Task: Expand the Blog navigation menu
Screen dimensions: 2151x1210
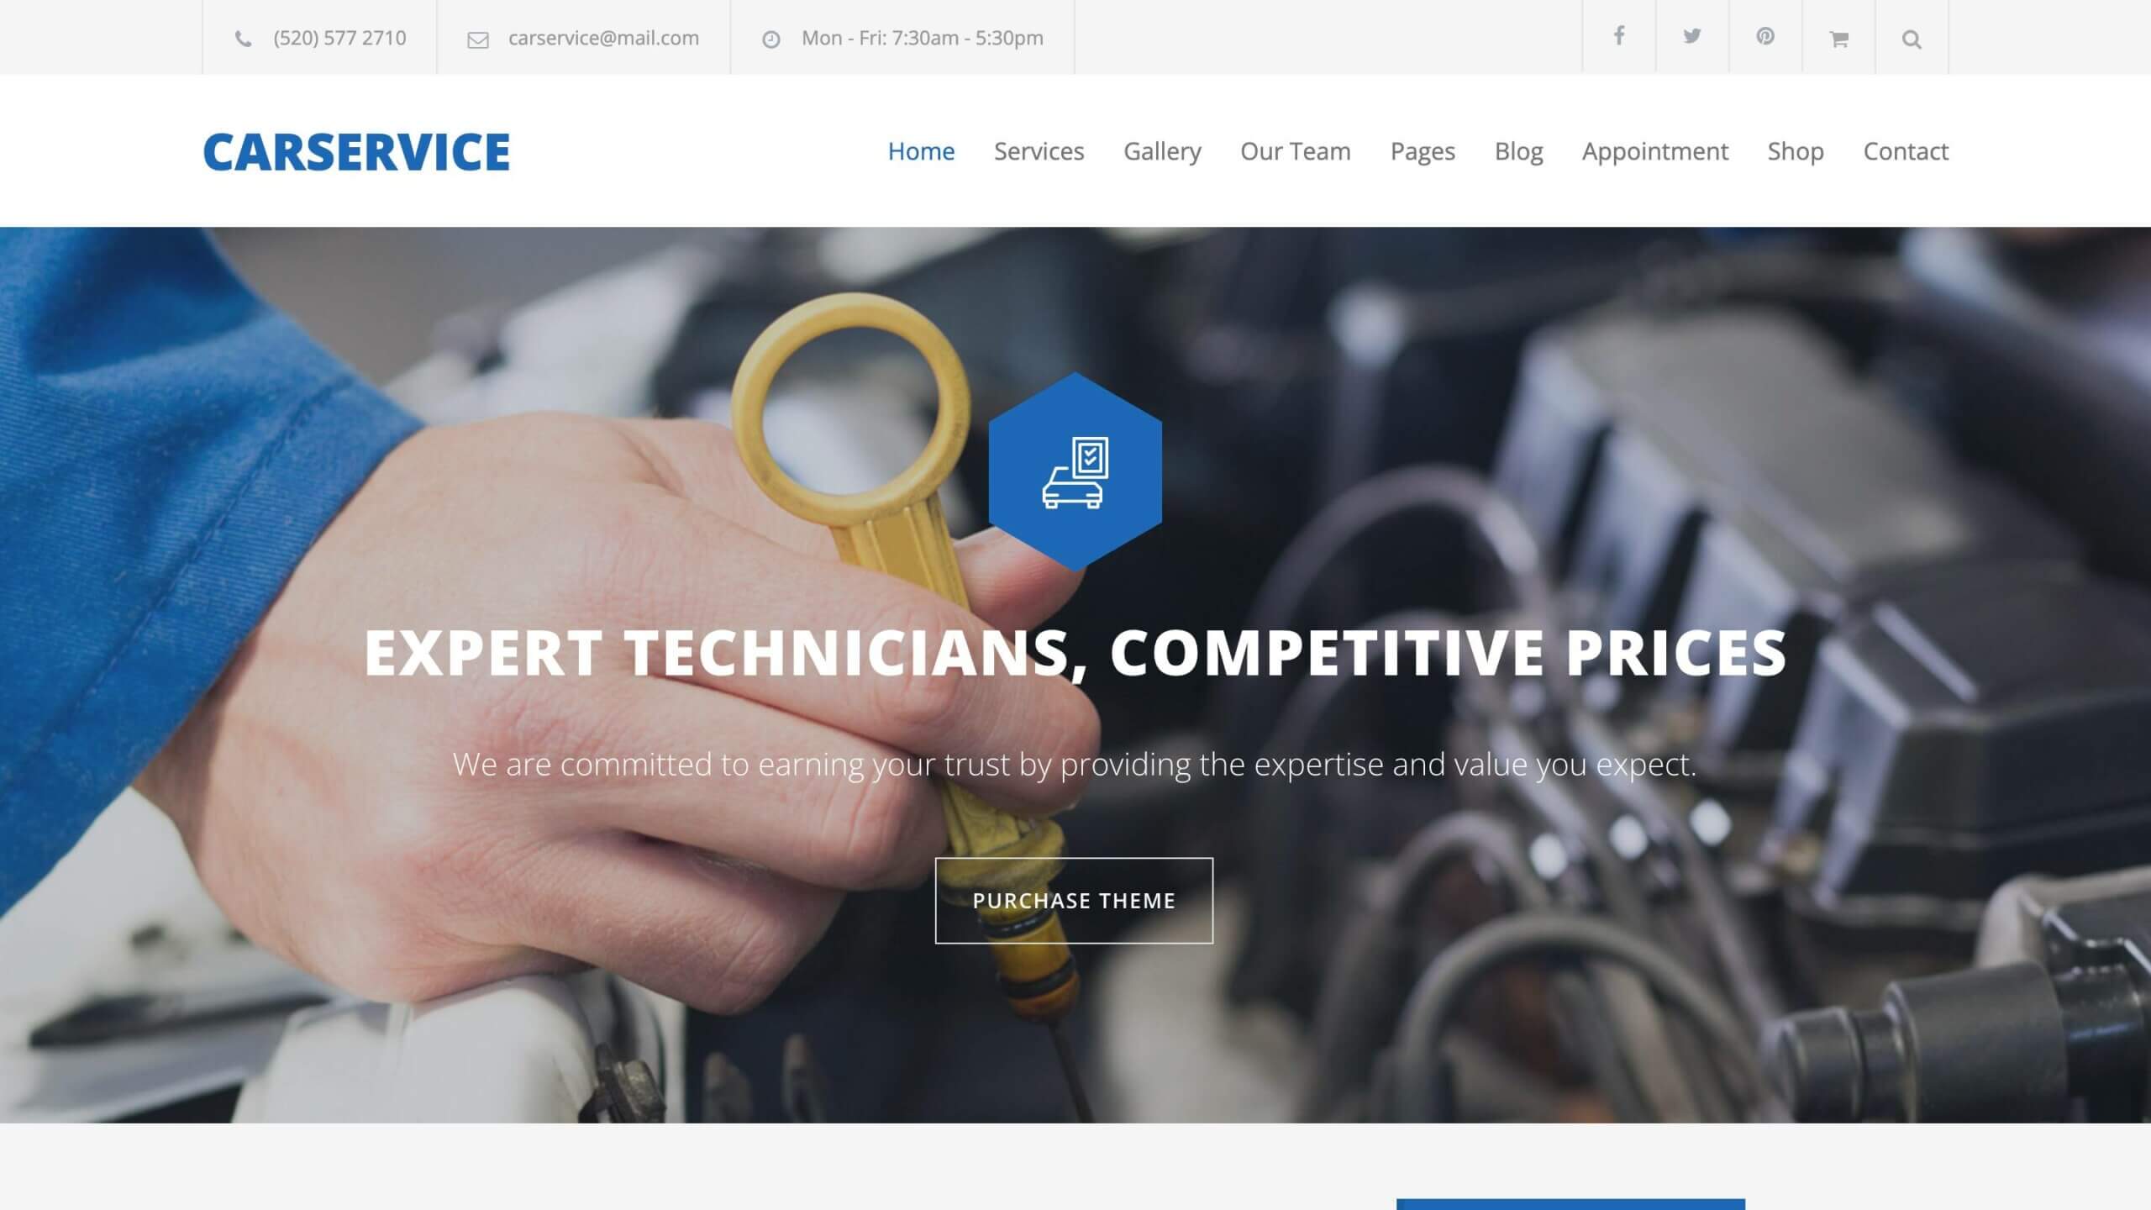Action: (x=1517, y=150)
